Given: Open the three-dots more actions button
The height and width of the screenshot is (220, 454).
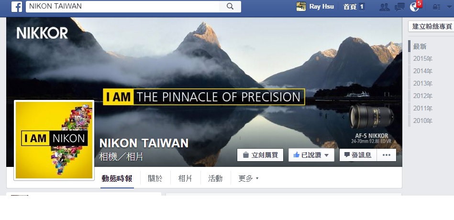Looking at the screenshot, I should (x=387, y=155).
